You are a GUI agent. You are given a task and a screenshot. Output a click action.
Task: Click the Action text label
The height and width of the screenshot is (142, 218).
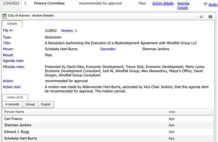tap(12, 87)
